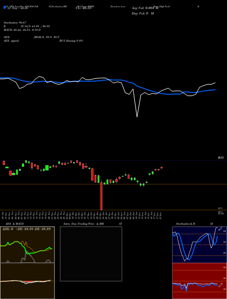Click the tall red candlestick with long lower wick

101,196
